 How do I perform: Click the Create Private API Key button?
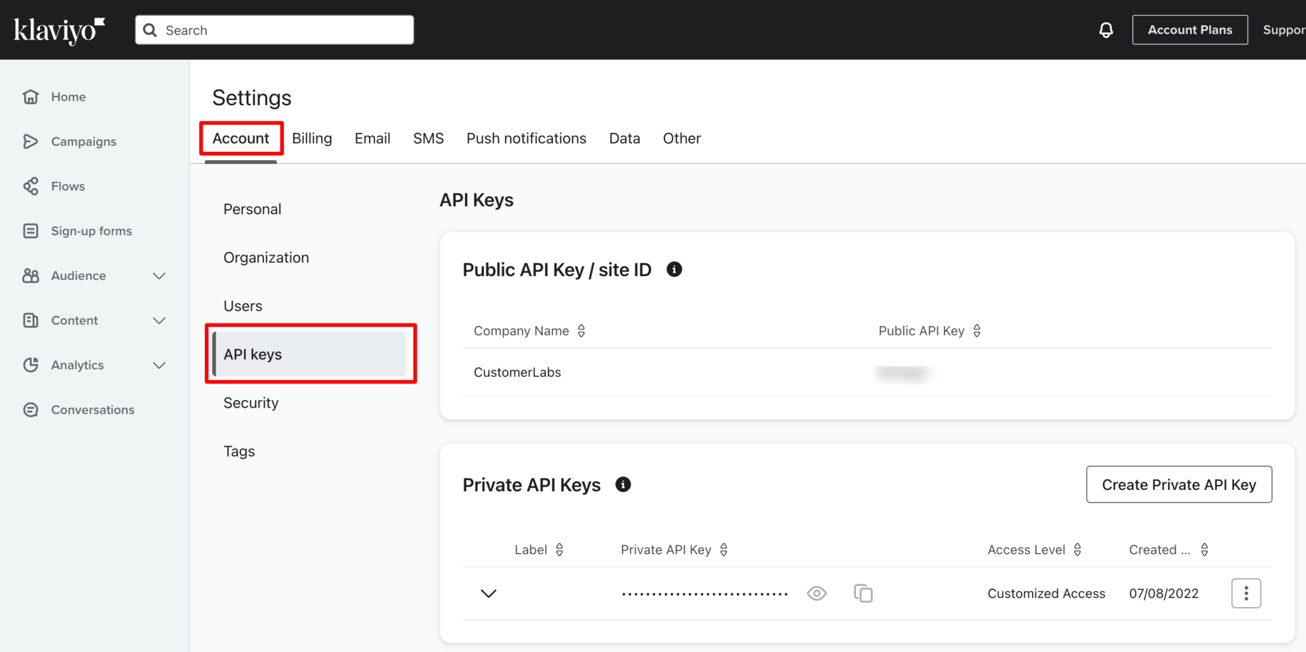tap(1178, 484)
